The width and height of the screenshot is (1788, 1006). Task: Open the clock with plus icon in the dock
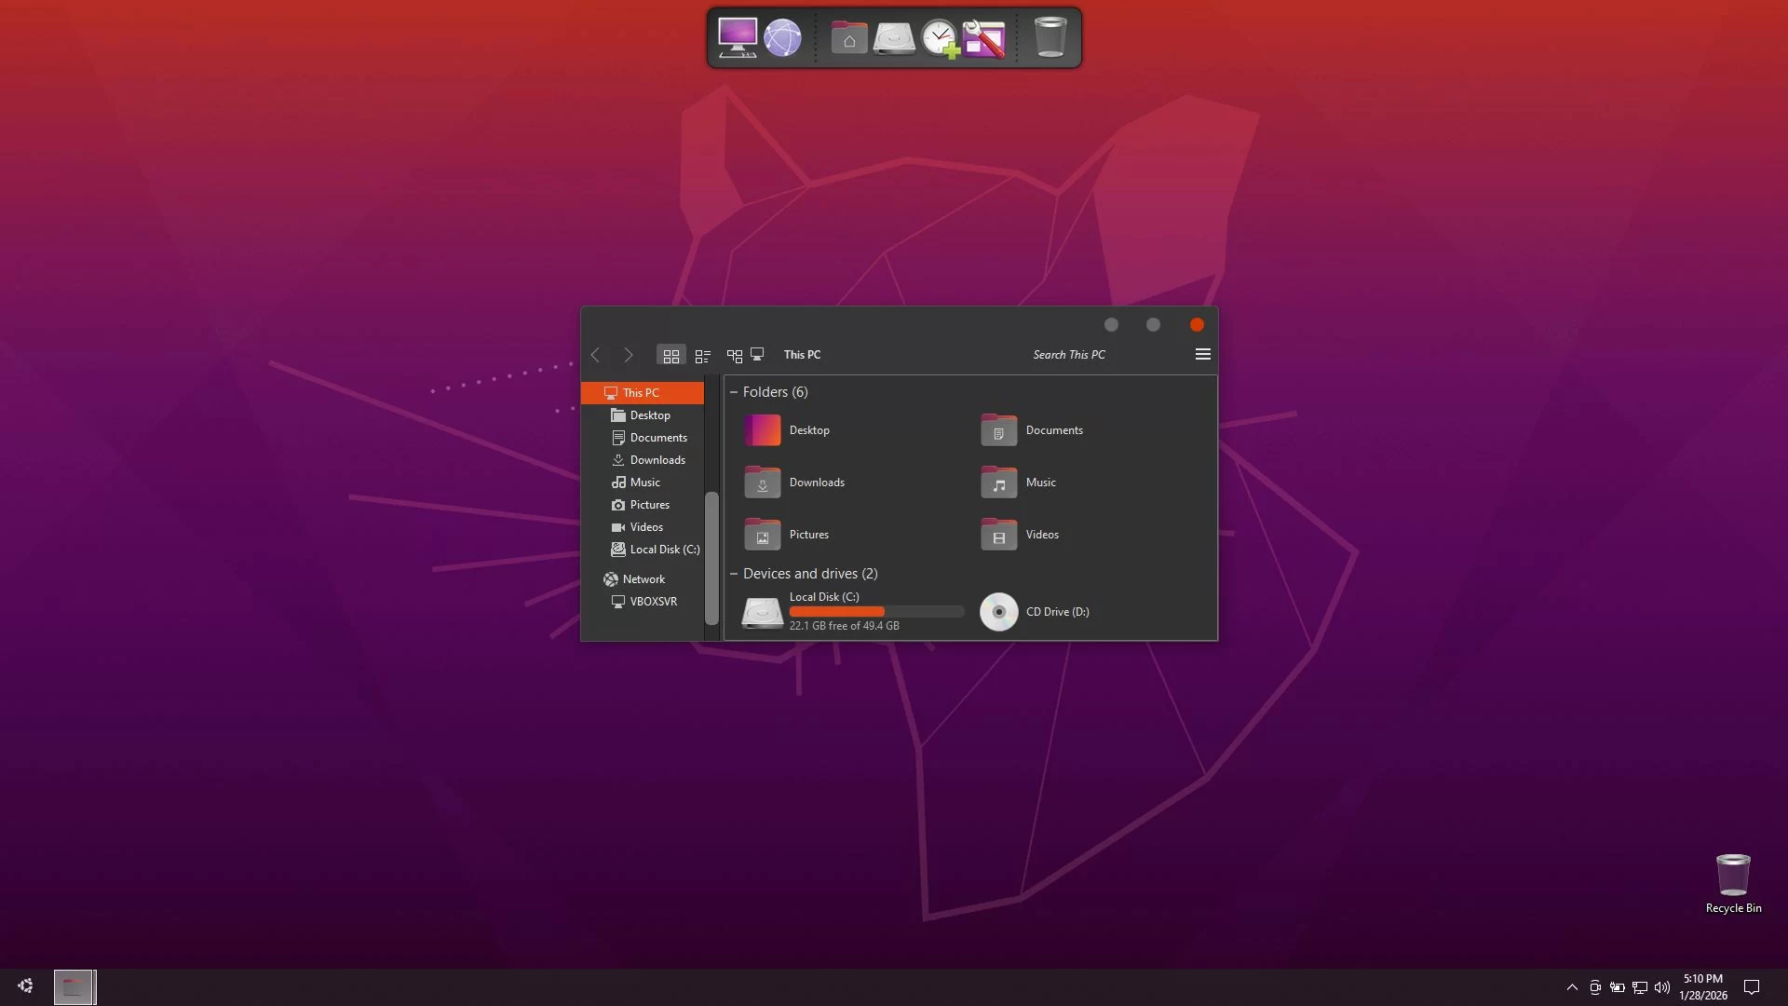coord(940,39)
